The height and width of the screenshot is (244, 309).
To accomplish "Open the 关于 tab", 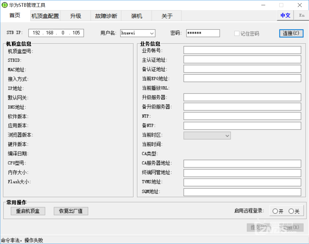I will [167, 16].
